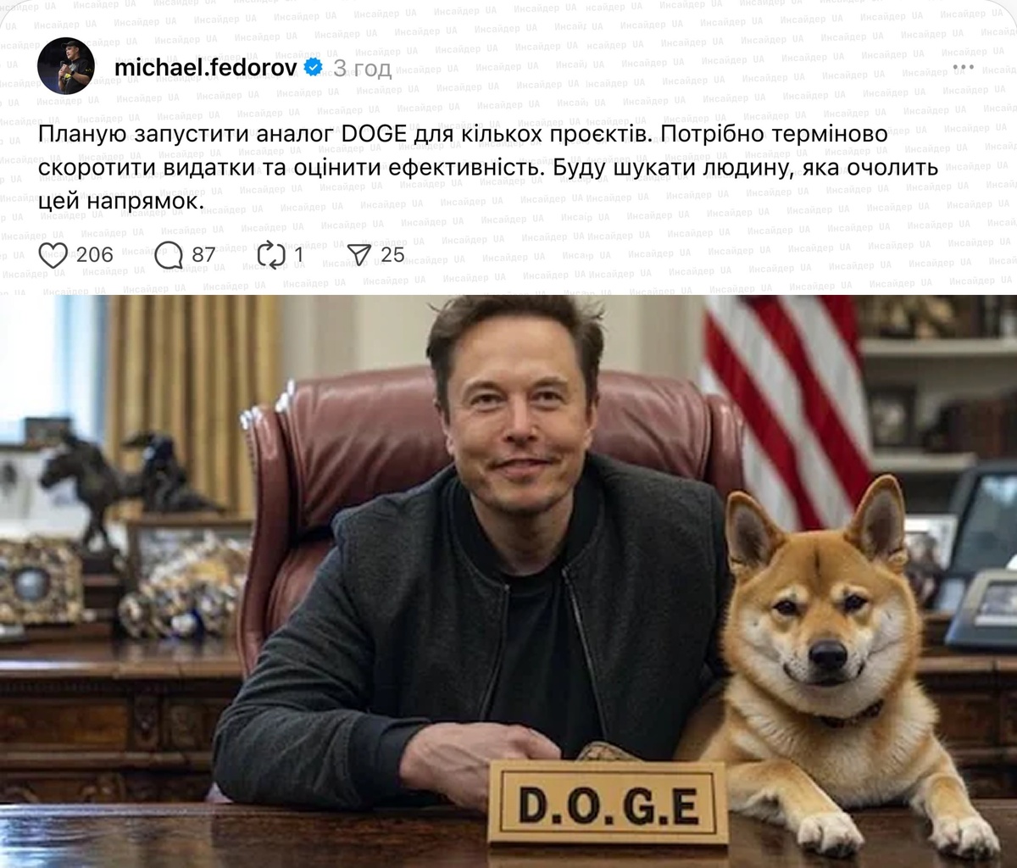The width and height of the screenshot is (1017, 868).
Task: Repost using the circular arrows icon
Action: click(271, 254)
